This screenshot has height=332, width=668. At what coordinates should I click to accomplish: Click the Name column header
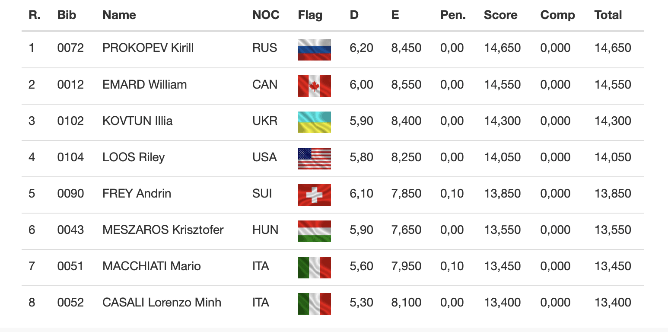tap(119, 15)
